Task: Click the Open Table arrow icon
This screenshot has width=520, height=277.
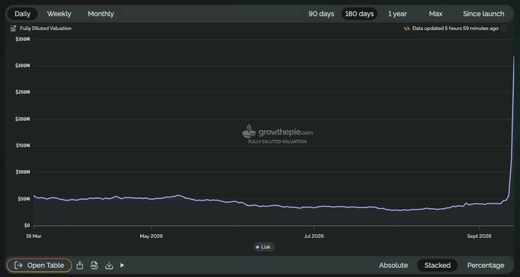Action: tap(18, 266)
